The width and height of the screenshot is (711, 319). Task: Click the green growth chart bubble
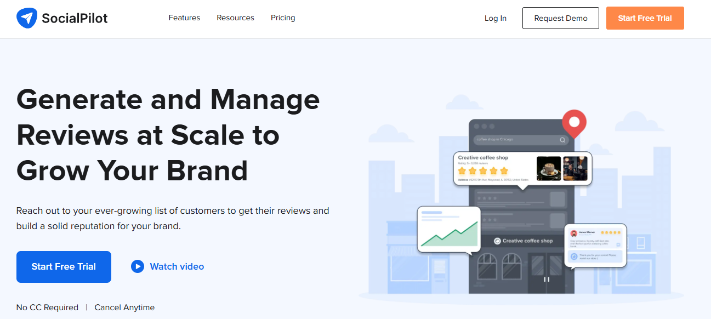tap(448, 229)
